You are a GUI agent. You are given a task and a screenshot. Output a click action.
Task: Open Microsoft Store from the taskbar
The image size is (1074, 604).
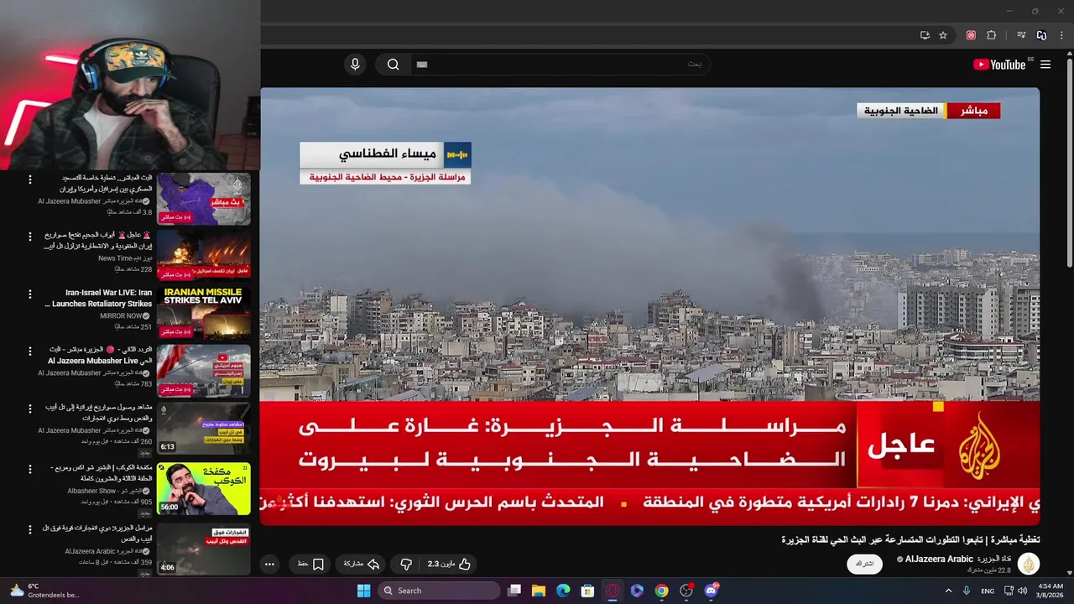[x=588, y=591]
